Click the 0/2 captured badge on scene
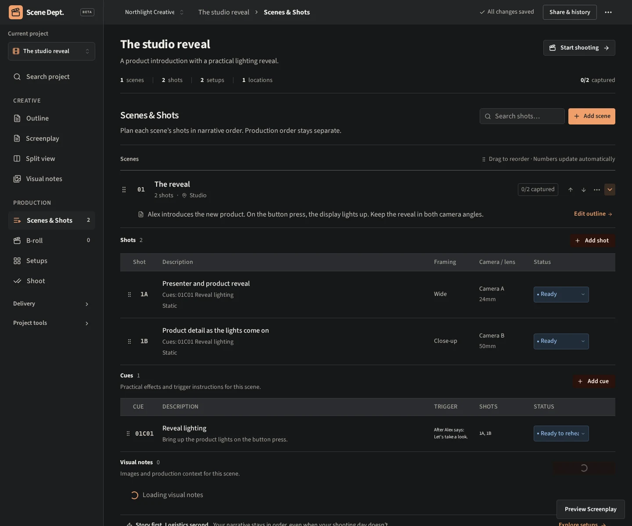Screen dimensions: 632x526 538,189
